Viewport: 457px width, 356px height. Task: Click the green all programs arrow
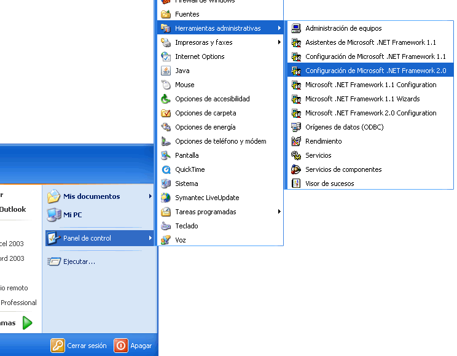click(28, 323)
